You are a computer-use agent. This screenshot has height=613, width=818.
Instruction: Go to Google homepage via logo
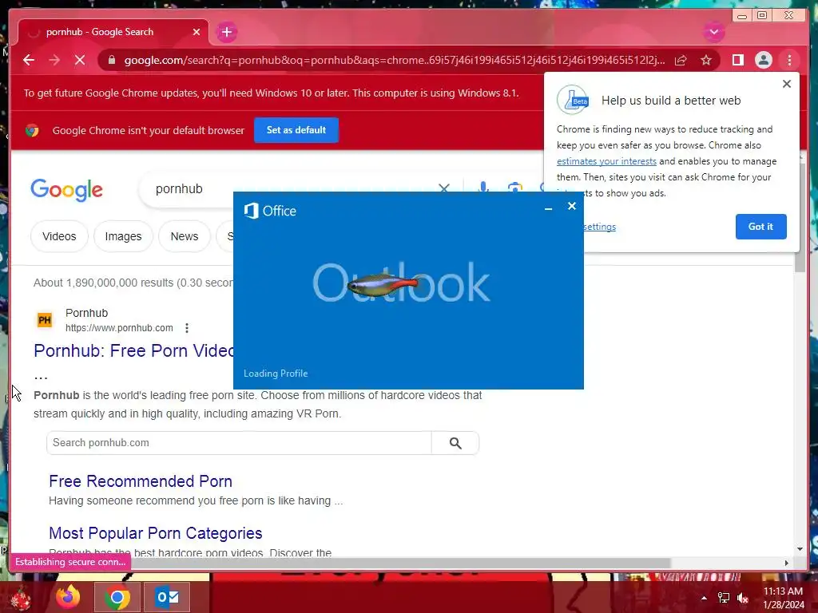(67, 190)
